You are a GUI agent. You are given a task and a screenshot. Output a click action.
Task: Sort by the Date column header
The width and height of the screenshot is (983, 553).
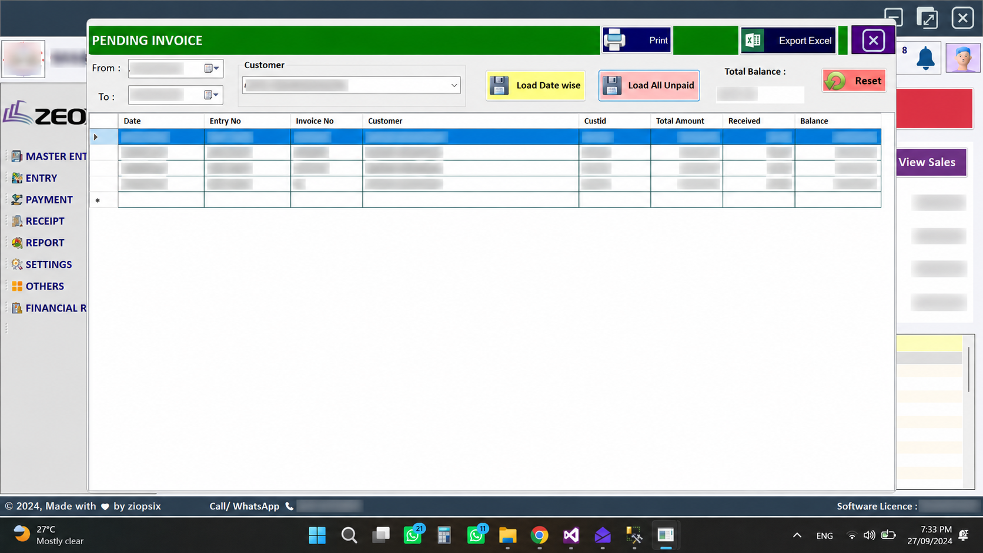[161, 120]
